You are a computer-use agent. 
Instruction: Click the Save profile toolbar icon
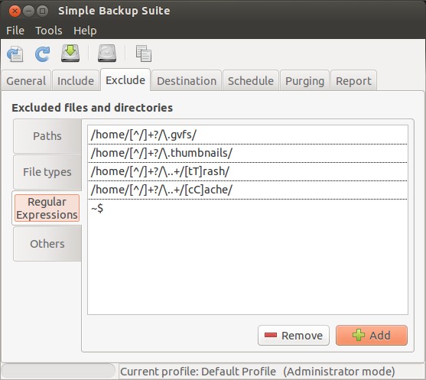point(15,54)
